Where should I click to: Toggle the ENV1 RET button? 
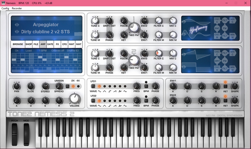tap(225, 86)
